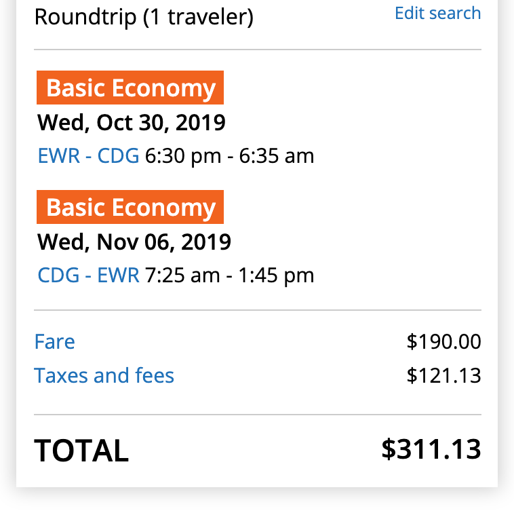The image size is (514, 513).
Task: Open the Taxes and fees details
Action: pyautogui.click(x=104, y=375)
